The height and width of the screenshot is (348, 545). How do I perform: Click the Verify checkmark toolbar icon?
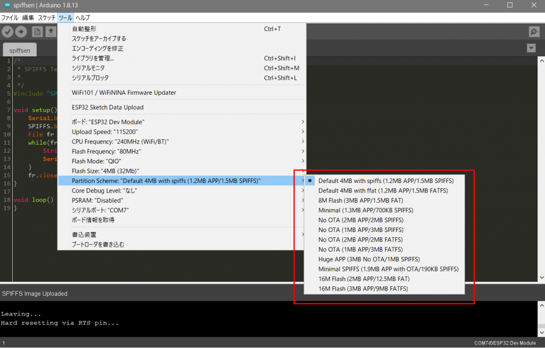tap(8, 32)
